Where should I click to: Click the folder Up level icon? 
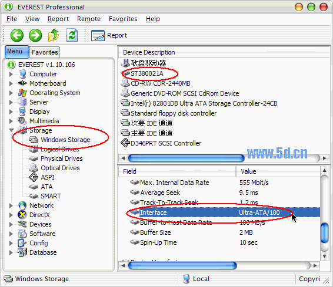coord(54,35)
